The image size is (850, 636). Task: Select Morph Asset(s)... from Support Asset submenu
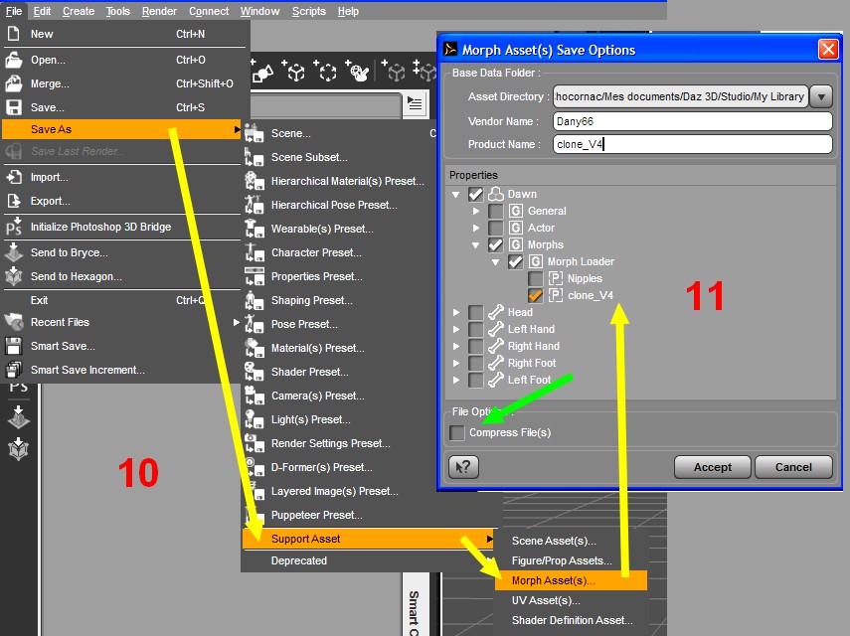(571, 580)
